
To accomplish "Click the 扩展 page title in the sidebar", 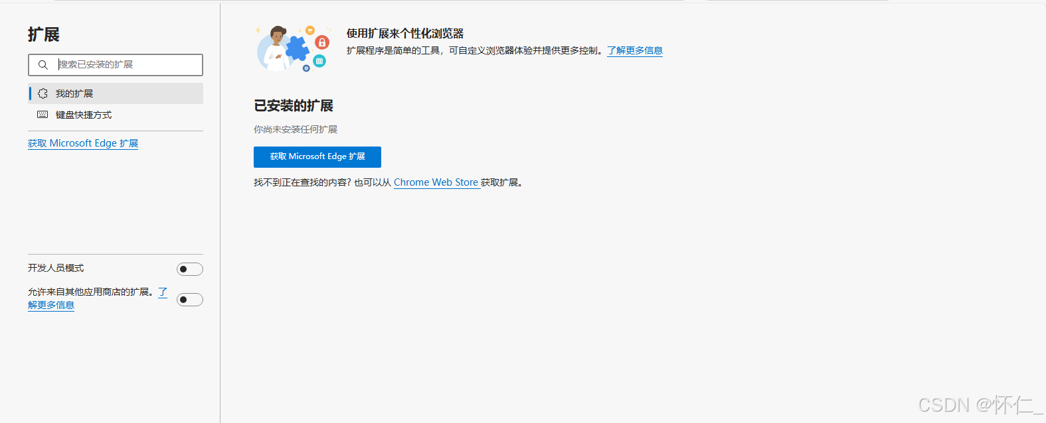I will tap(44, 34).
